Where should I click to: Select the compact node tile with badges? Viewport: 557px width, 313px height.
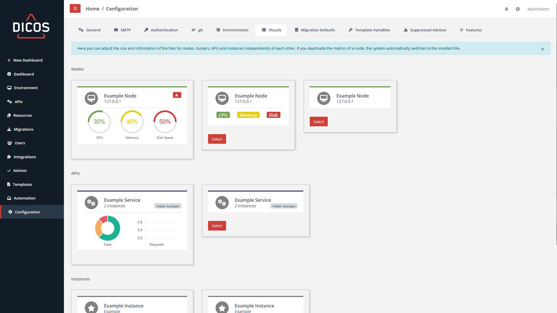click(x=217, y=139)
